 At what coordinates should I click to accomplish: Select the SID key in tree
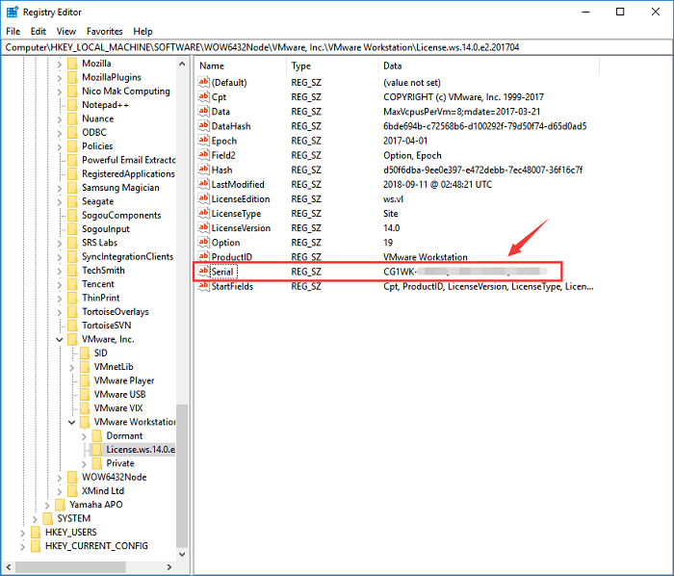[x=100, y=353]
